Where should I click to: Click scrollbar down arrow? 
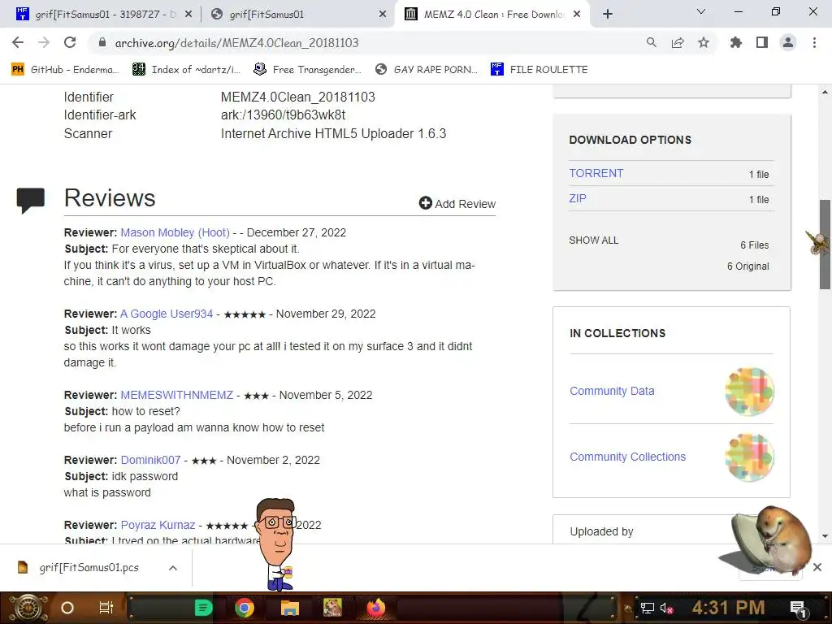point(825,536)
